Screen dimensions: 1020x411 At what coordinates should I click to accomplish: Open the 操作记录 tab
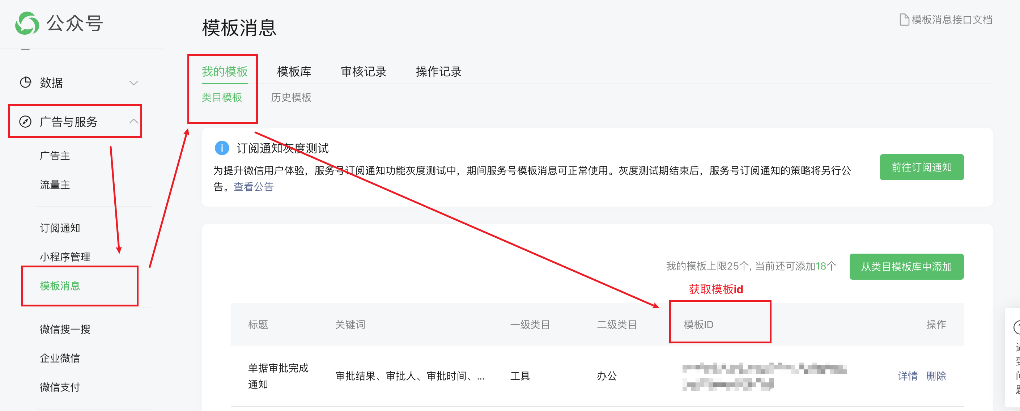coord(438,72)
